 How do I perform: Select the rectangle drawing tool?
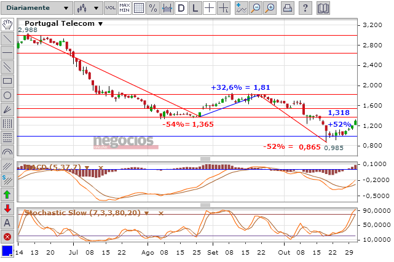click(7, 81)
